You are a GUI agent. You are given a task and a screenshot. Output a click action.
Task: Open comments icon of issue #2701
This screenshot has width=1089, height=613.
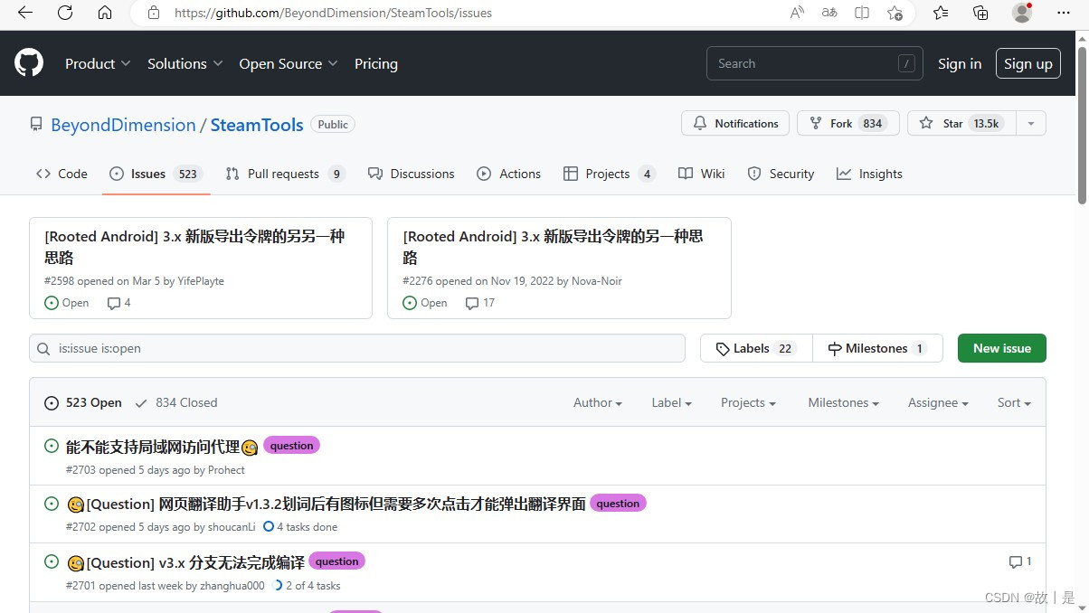click(x=1016, y=562)
